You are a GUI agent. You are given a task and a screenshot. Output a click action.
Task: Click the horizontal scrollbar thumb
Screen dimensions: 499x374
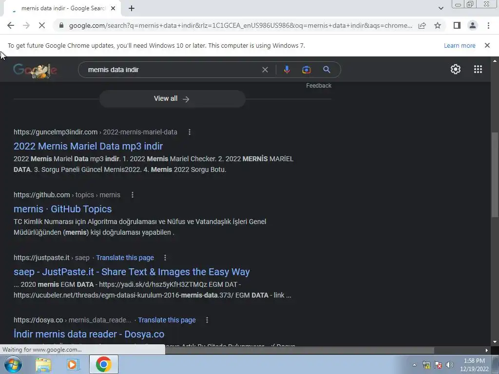coord(299,350)
